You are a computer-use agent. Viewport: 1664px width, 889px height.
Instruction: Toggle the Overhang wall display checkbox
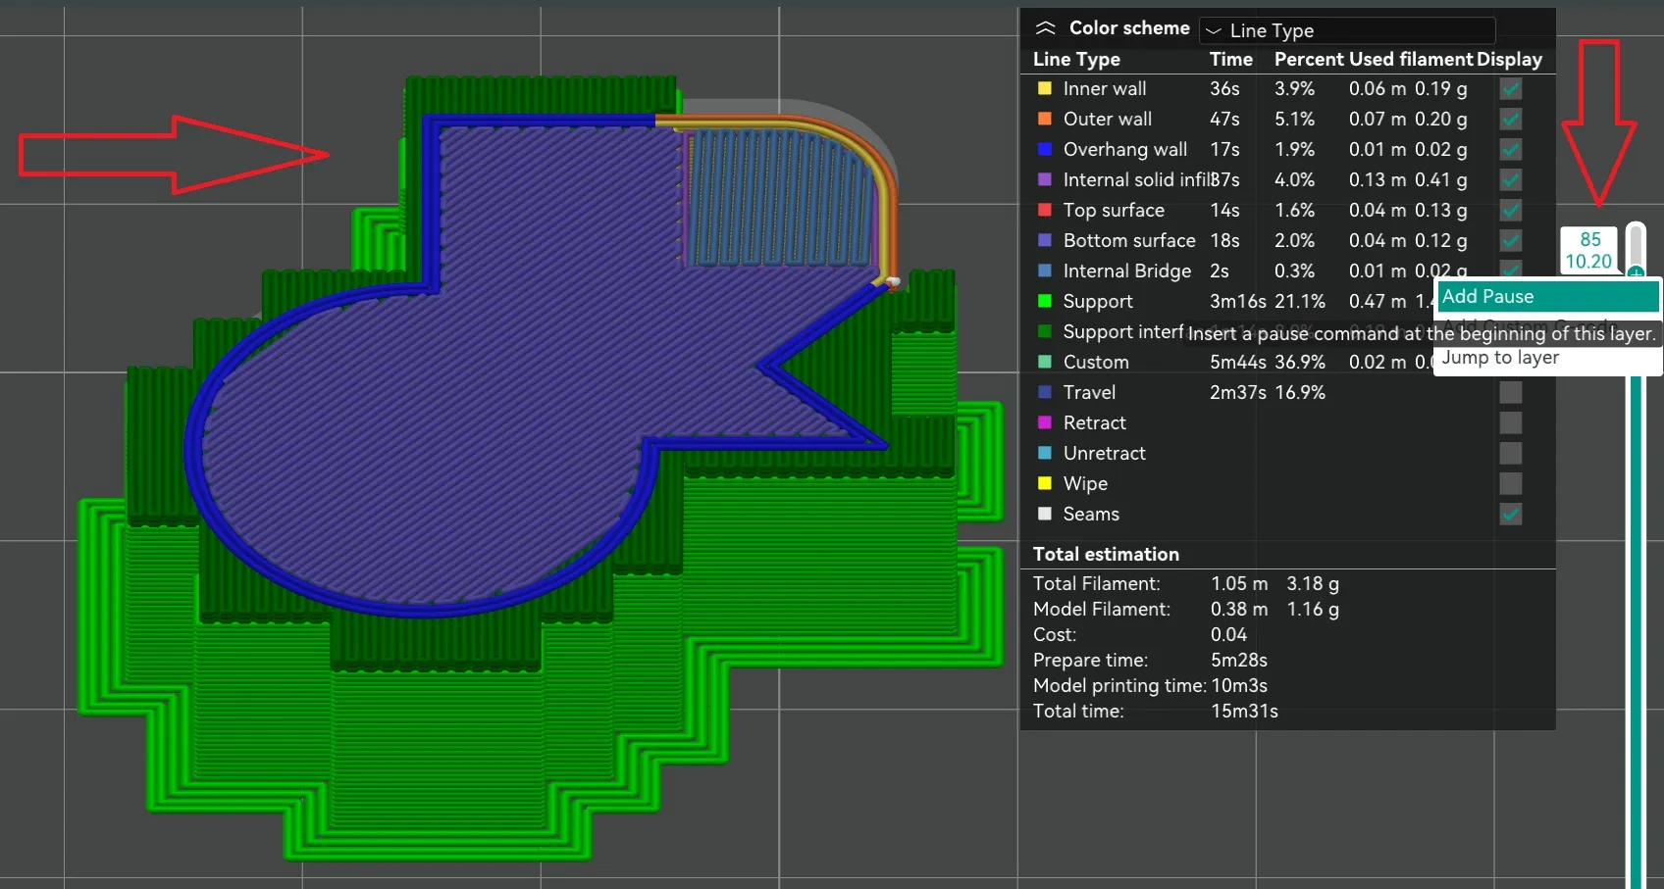(x=1511, y=149)
